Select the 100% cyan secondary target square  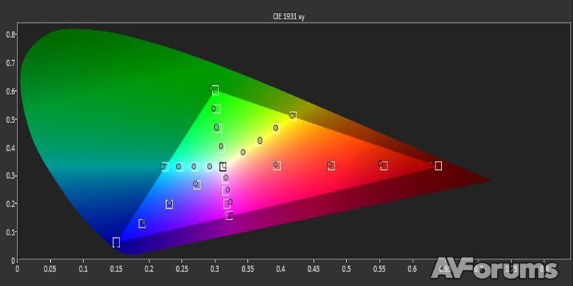point(165,167)
